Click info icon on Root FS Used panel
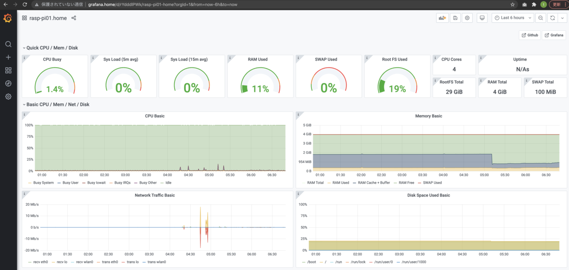Screen dimensions: 569x270 367,58
